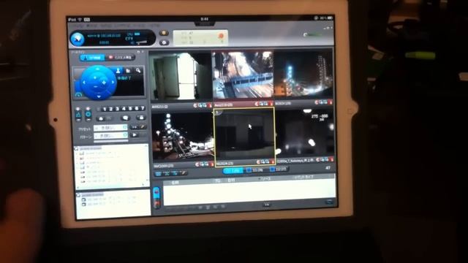Click the second layout grid button
This screenshot has width=468, height=263.
[167, 173]
